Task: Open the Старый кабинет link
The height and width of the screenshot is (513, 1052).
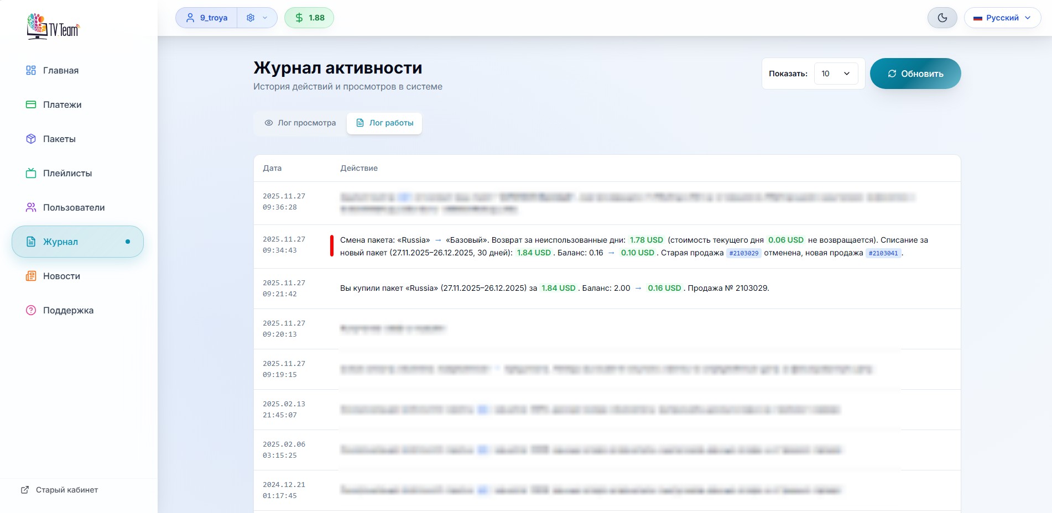Action: coord(60,490)
